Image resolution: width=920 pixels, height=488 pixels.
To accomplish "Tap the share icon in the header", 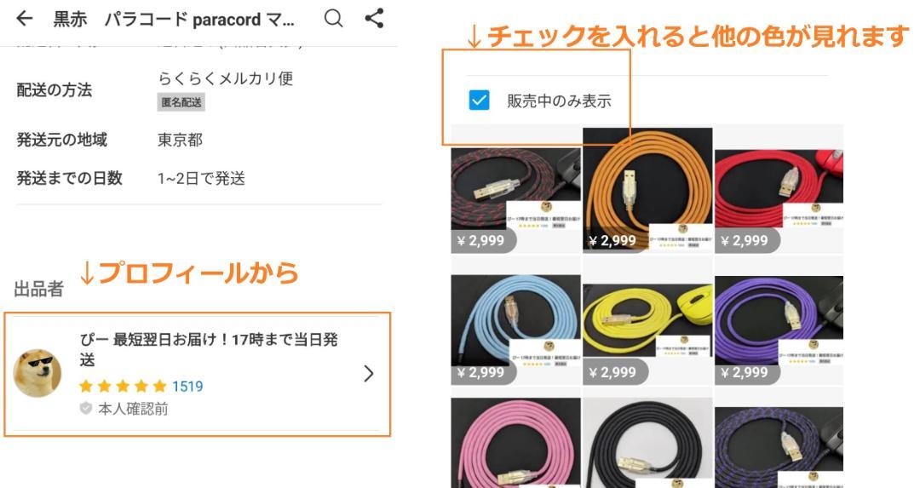I will tap(374, 18).
